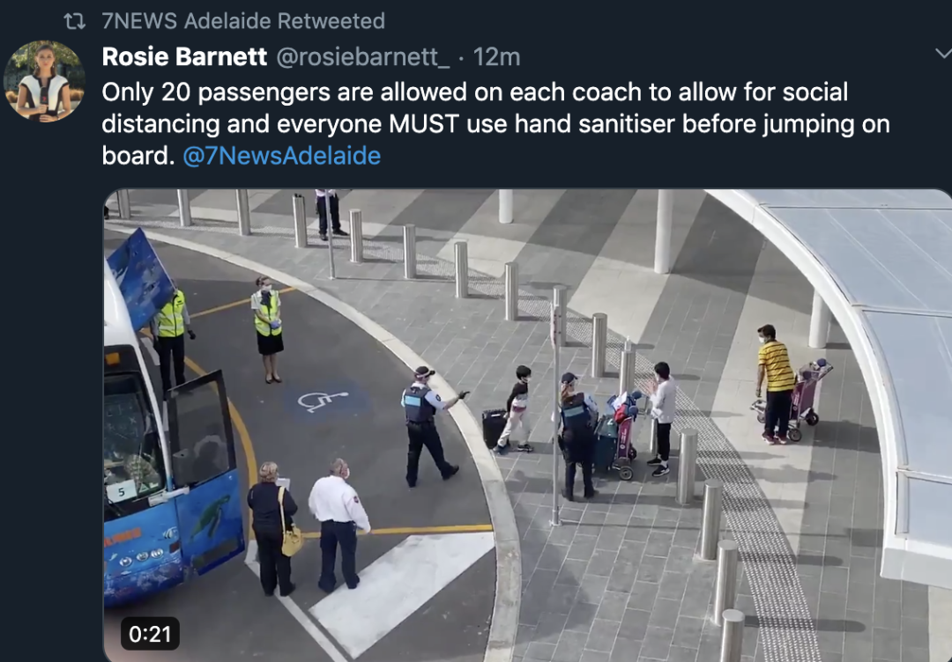Screen dimensions: 952x662
Task: Click the man in the white shirt near the coach
Action: click(338, 526)
